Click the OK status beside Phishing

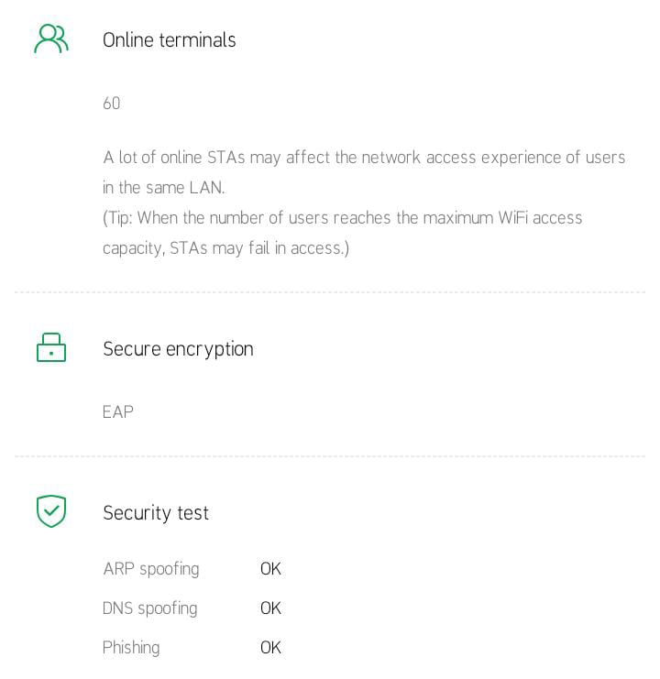point(270,648)
